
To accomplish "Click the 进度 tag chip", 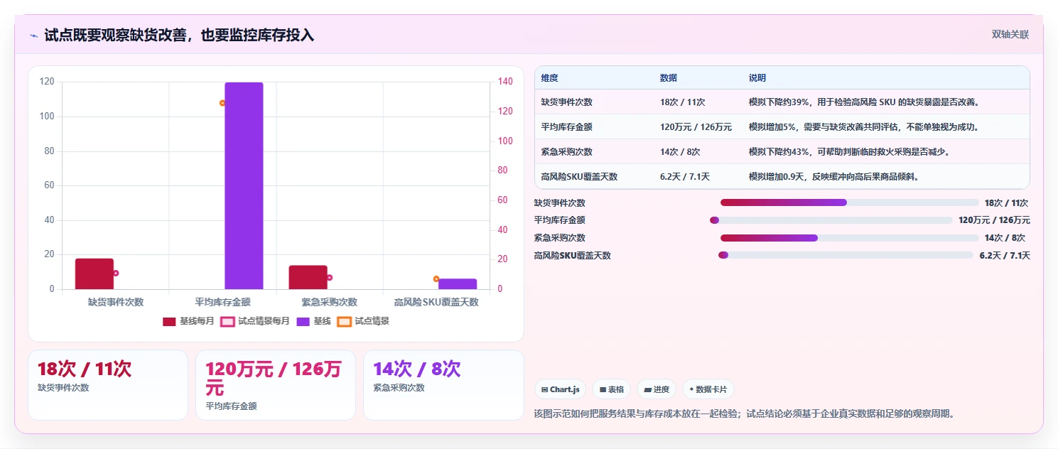I will [657, 389].
